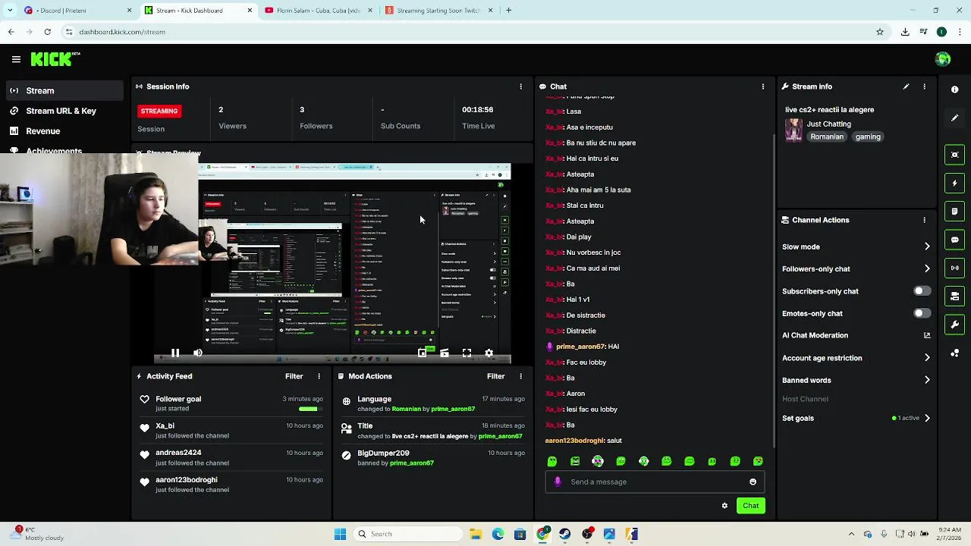
Task: Mute the stream preview volume
Action: pos(198,353)
